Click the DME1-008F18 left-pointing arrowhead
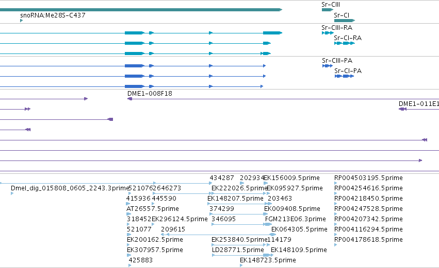 tap(129, 99)
